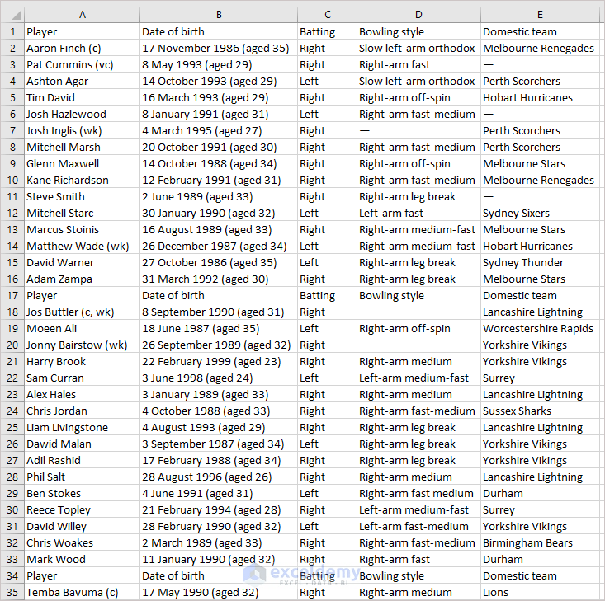
Task: Click the Dawid Malan cell
Action: (x=82, y=444)
